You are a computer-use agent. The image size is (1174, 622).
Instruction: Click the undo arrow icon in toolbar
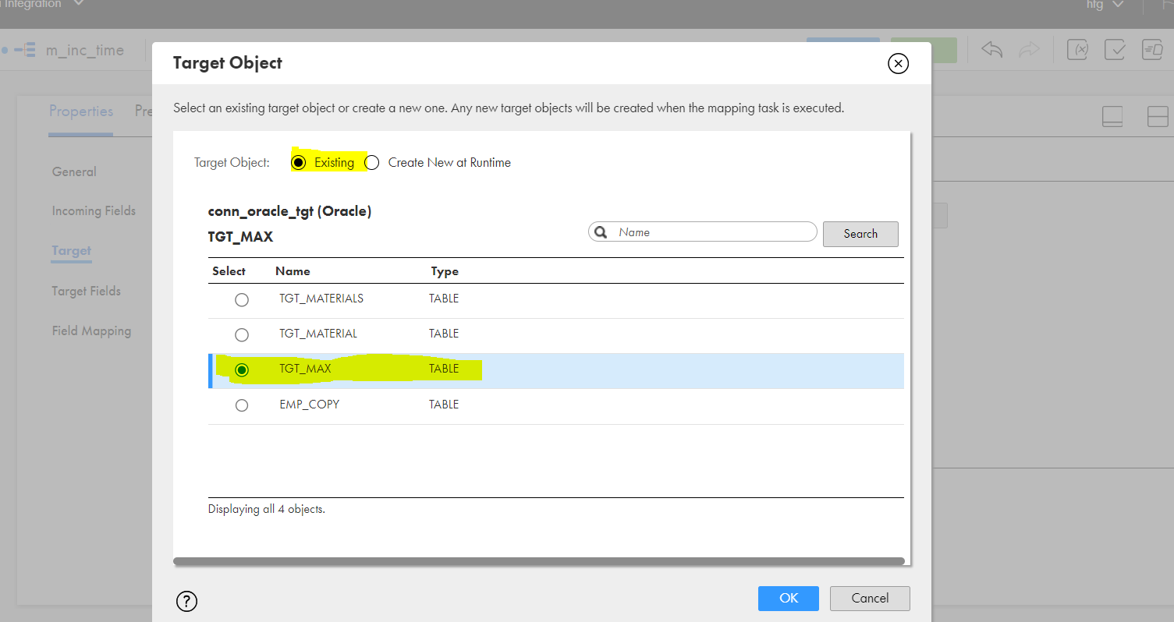(x=991, y=50)
